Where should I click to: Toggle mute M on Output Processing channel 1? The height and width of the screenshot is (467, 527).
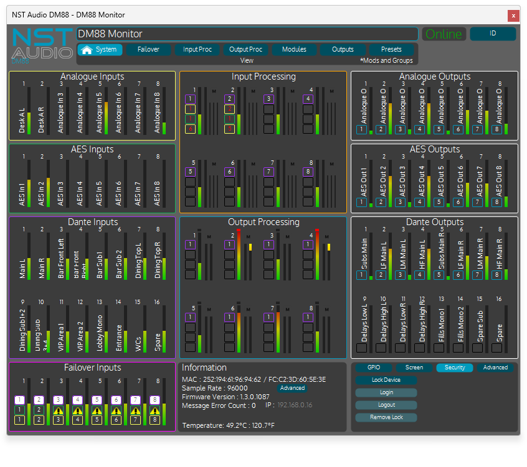coord(209,237)
